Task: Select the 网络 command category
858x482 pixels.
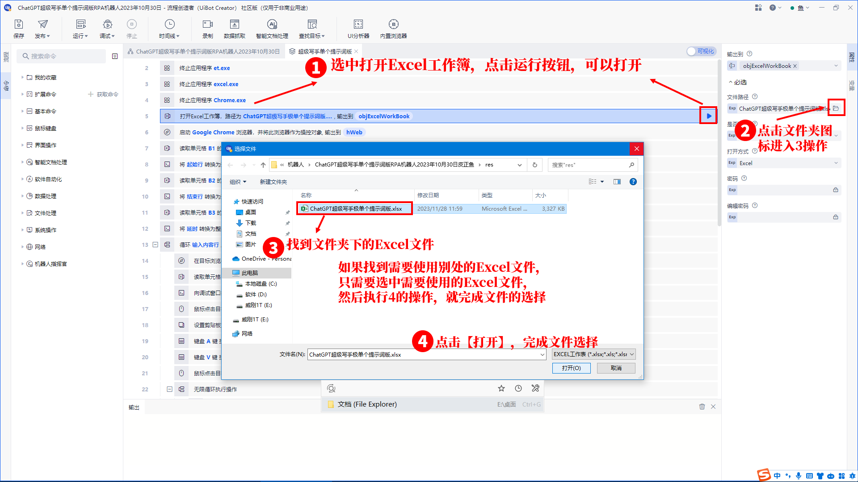Action: [40, 247]
